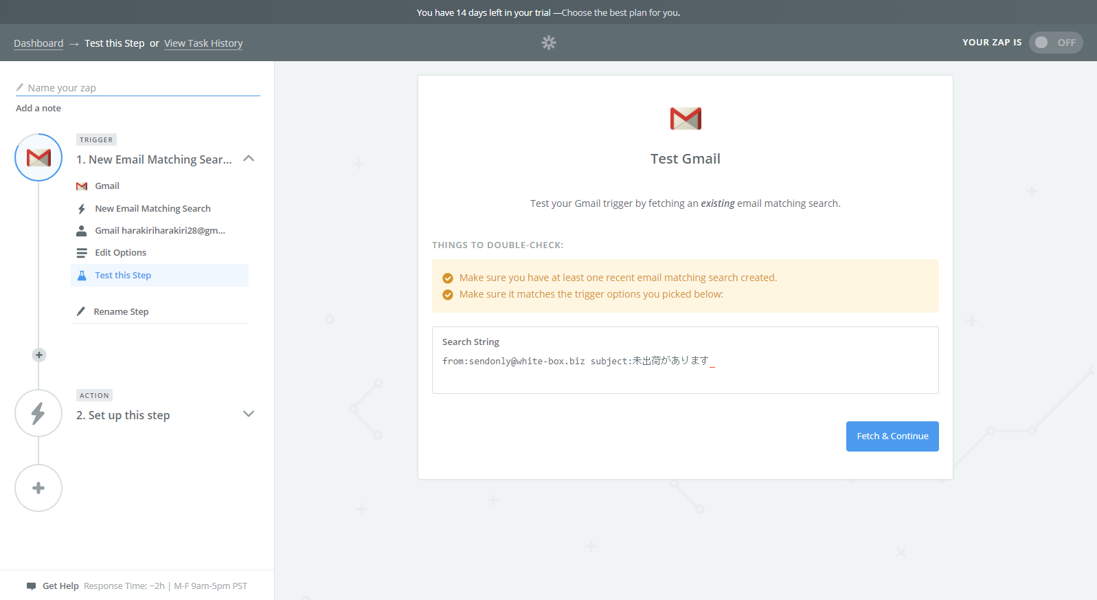Screen dimensions: 1097x600
Task: Click the Fetch & Continue button
Action: click(x=892, y=436)
